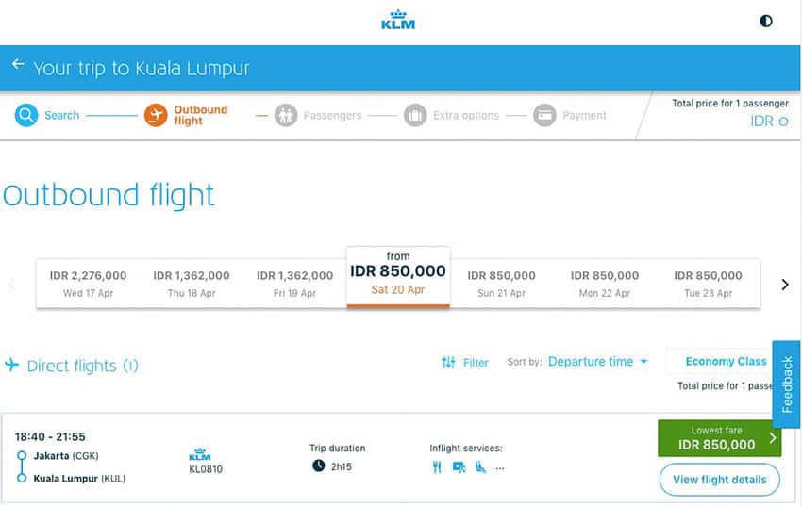This screenshot has height=506, width=802.
Task: Toggle the contrast mode icon
Action: pos(766,21)
